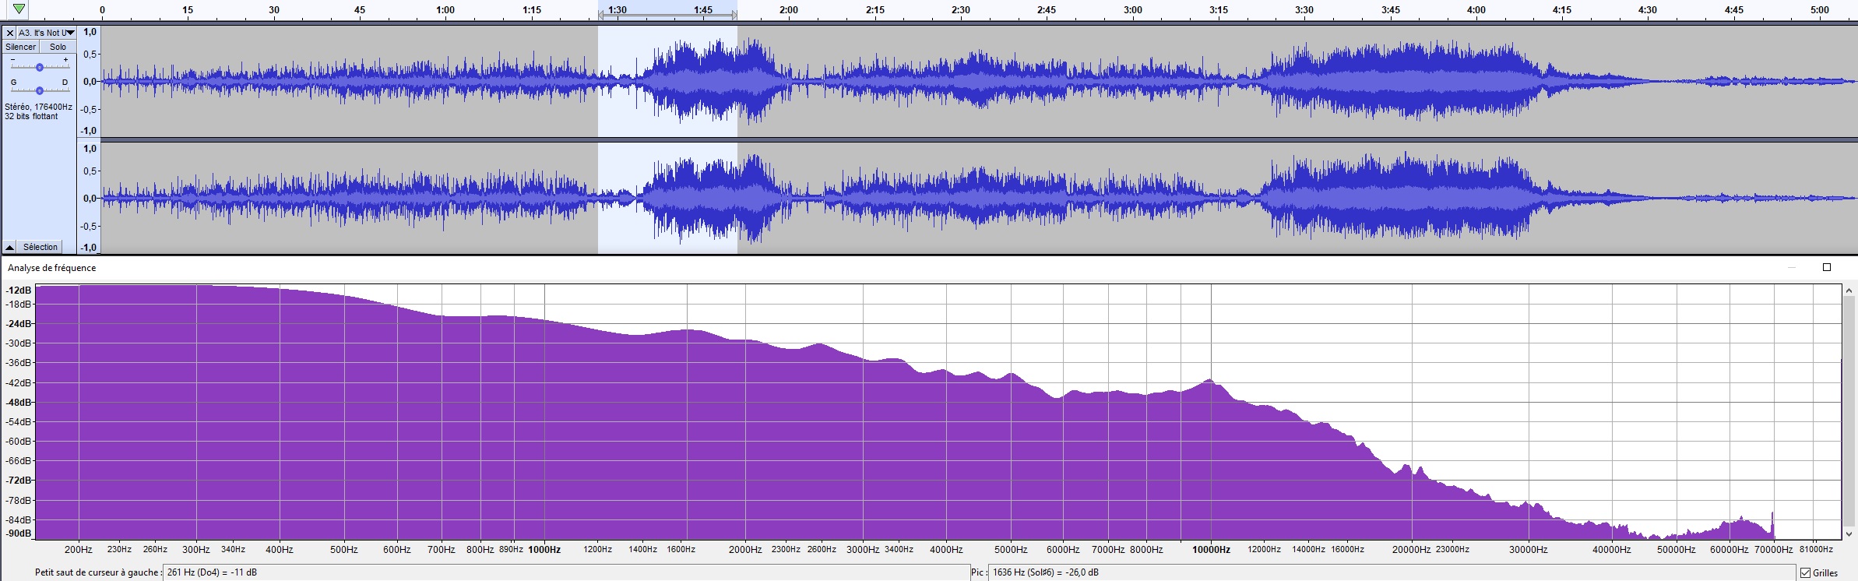Click the green playhead triangle icon
The image size is (1858, 581).
point(19,9)
